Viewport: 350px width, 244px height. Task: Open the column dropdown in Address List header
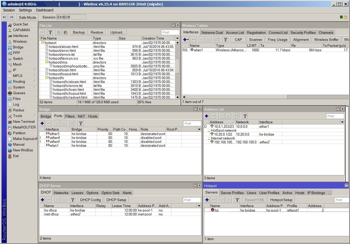(342, 122)
